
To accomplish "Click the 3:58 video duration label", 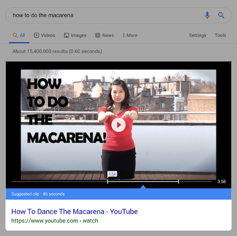I will tap(221, 182).
